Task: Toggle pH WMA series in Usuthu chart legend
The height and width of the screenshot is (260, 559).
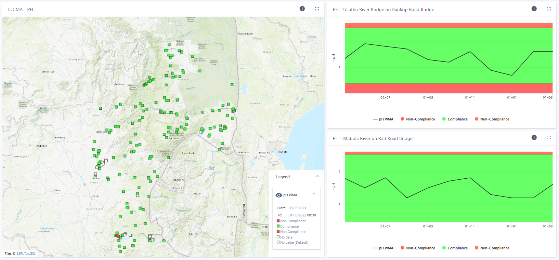Action: (x=383, y=119)
